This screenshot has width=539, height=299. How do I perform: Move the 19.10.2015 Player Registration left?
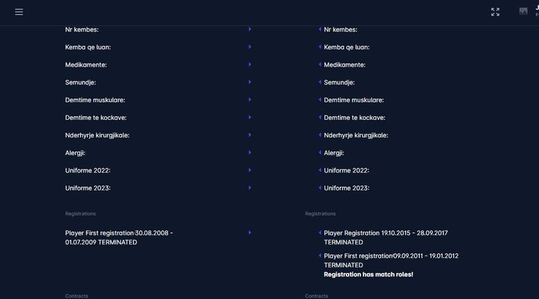coord(319,232)
